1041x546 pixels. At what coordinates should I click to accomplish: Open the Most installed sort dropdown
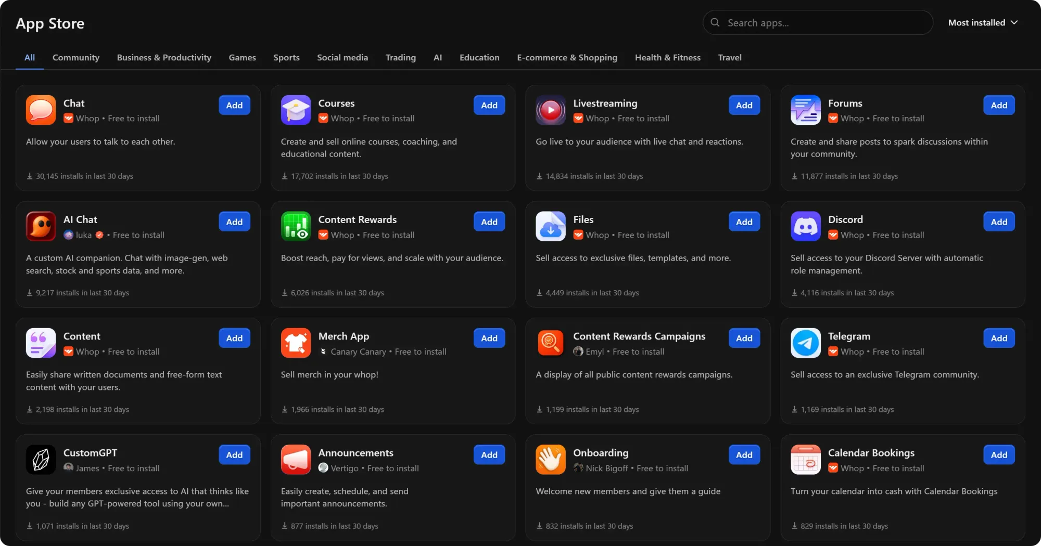[983, 22]
